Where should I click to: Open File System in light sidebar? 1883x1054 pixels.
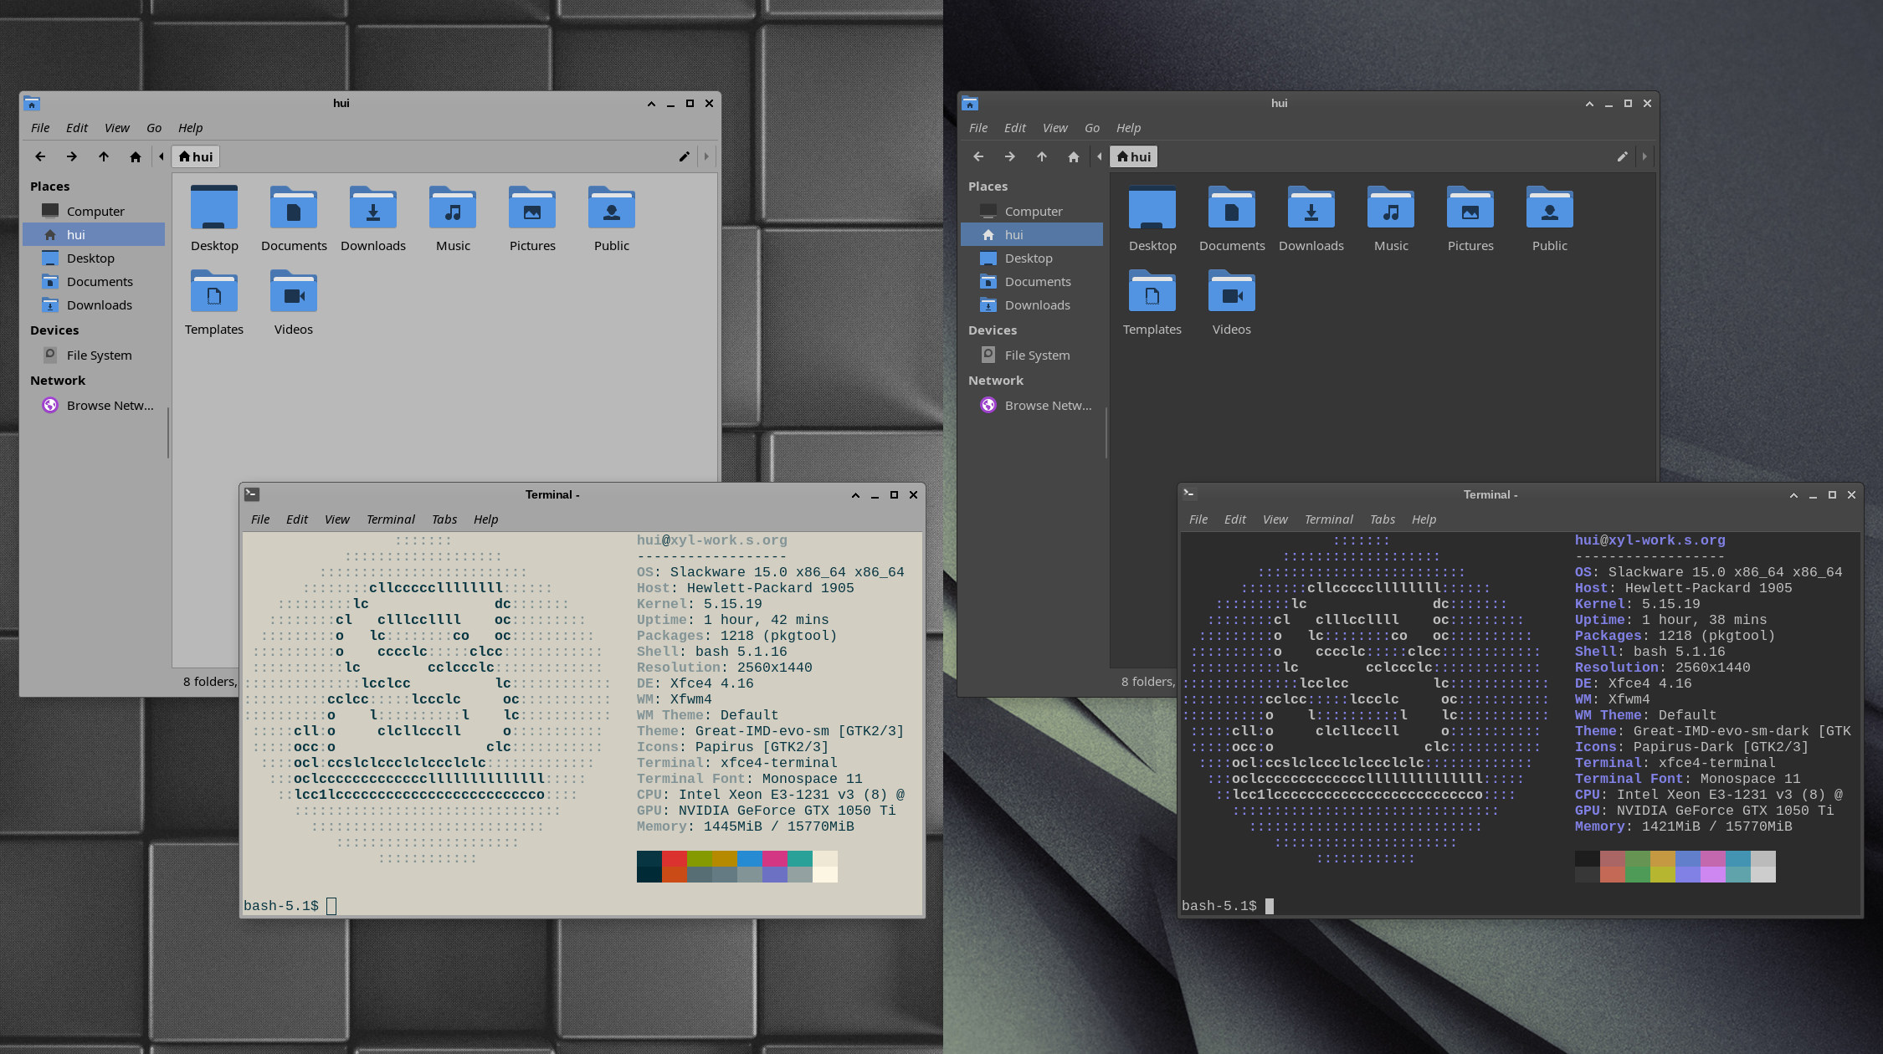coord(94,356)
